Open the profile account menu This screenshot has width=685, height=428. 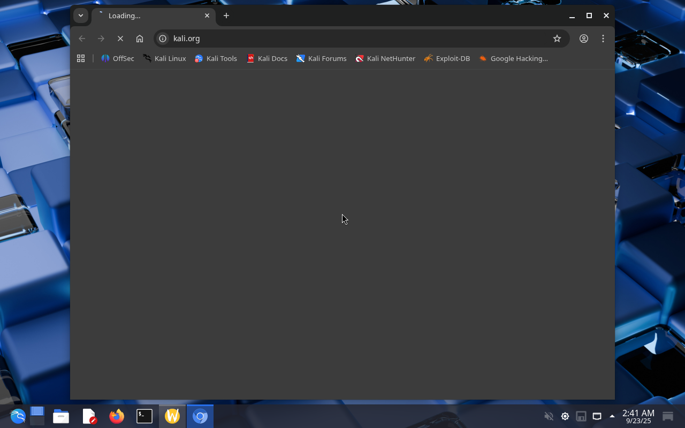[x=584, y=39]
